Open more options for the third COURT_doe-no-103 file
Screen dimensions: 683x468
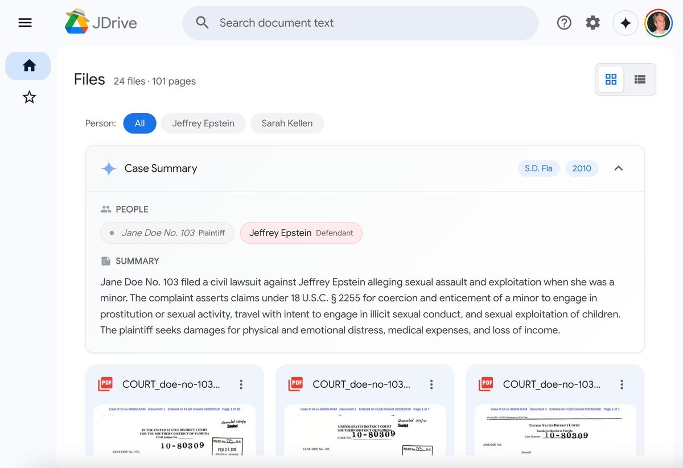pos(622,384)
